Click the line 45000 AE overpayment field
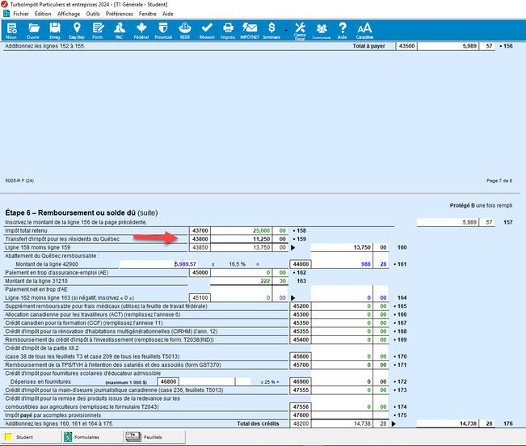Viewport: 526px width, 446px height. tap(241, 272)
